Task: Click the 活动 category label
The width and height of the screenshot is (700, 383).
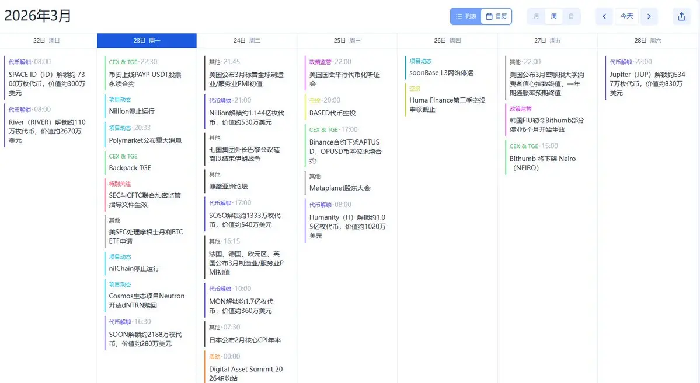Action: point(214,357)
